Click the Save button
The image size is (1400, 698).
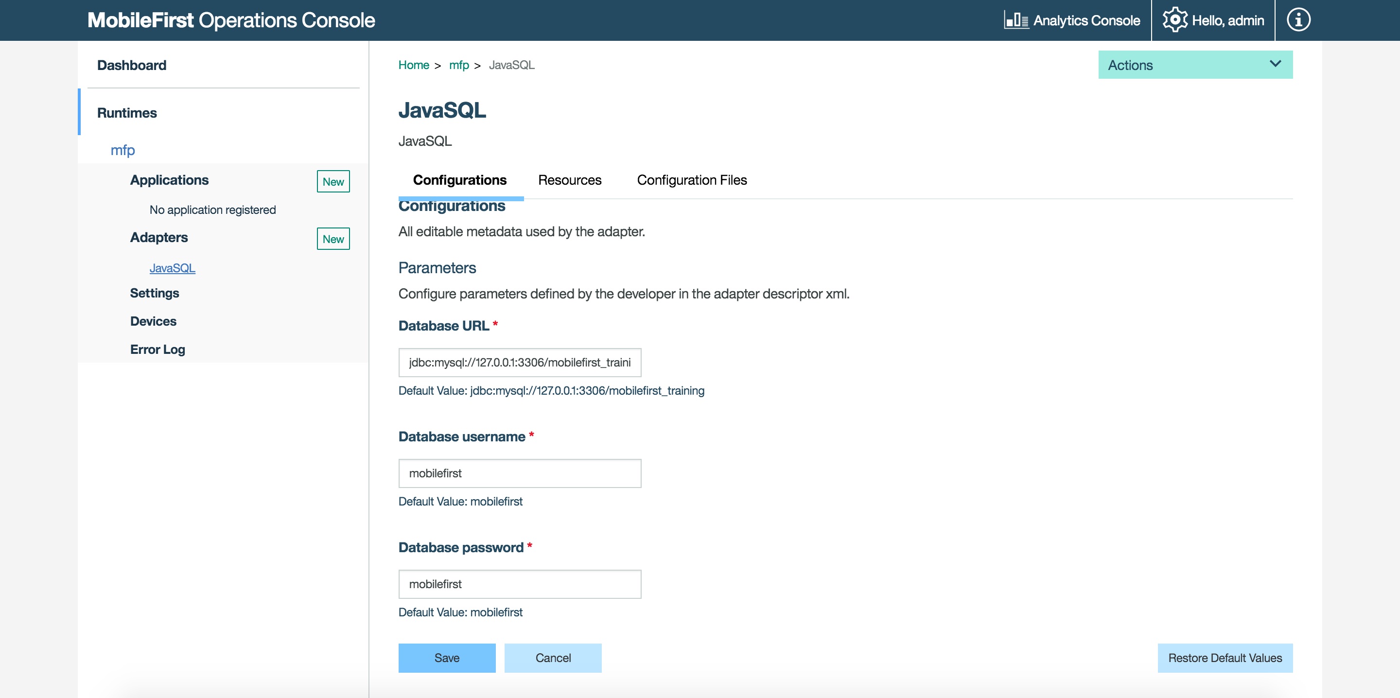(447, 658)
